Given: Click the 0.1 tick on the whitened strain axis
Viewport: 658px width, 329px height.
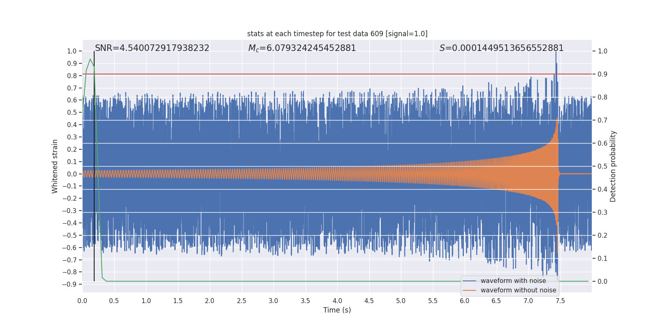Looking at the screenshot, I should pyautogui.click(x=72, y=162).
